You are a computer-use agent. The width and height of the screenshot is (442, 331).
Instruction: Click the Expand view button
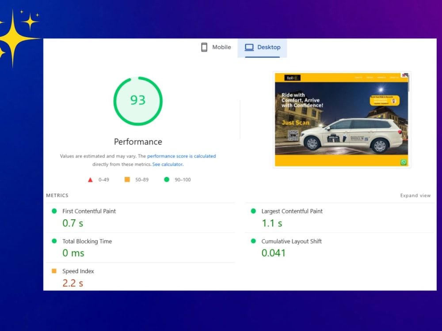tap(415, 196)
